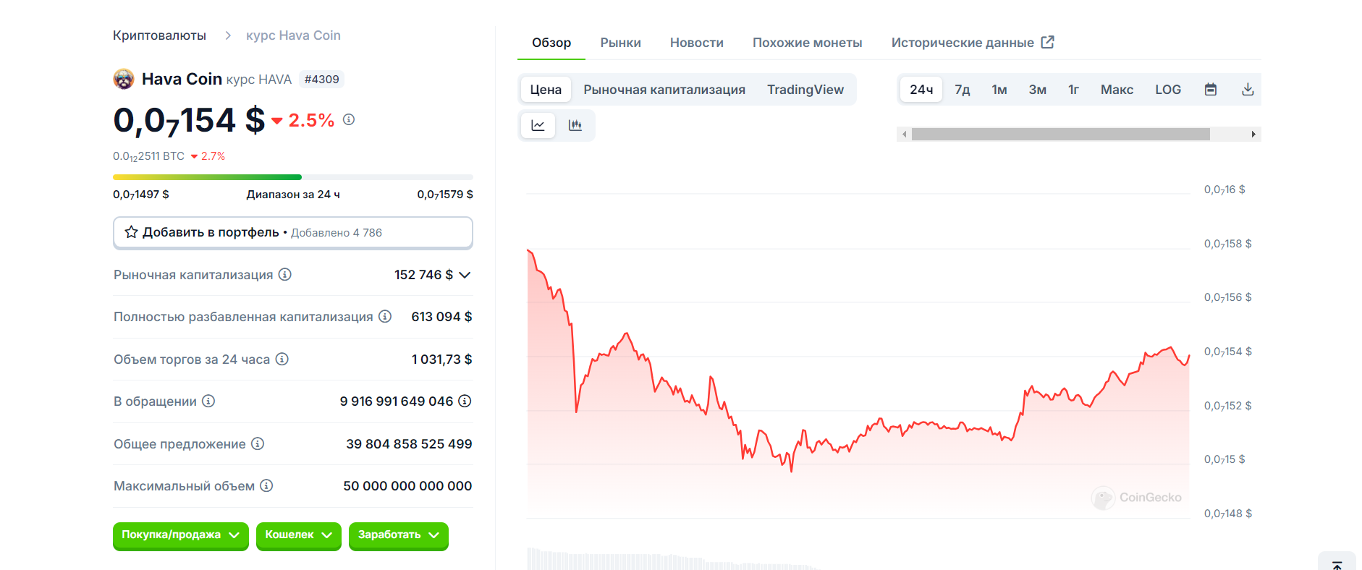Select the 7д time range
The width and height of the screenshot is (1362, 570).
pyautogui.click(x=962, y=90)
